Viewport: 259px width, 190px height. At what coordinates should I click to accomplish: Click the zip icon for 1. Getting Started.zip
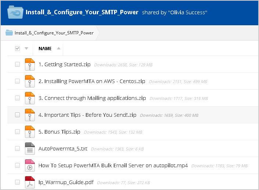point(30,64)
